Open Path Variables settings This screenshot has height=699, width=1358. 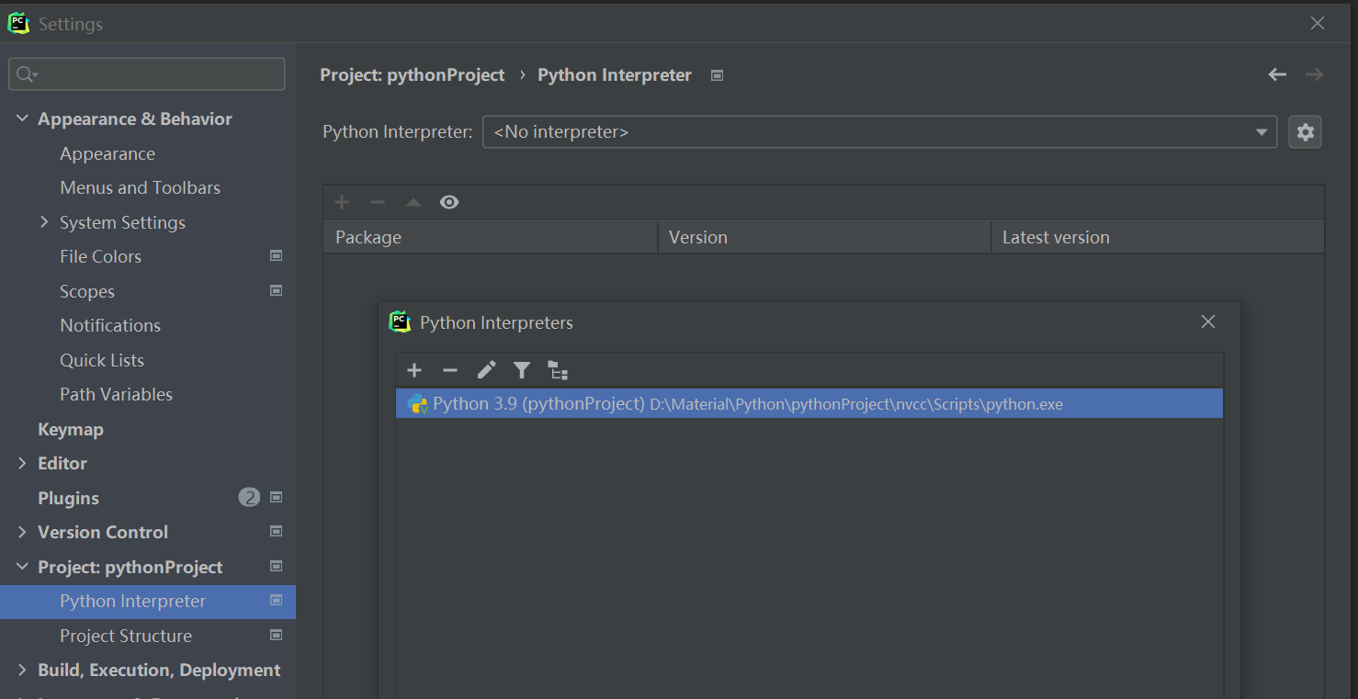pyautogui.click(x=116, y=394)
